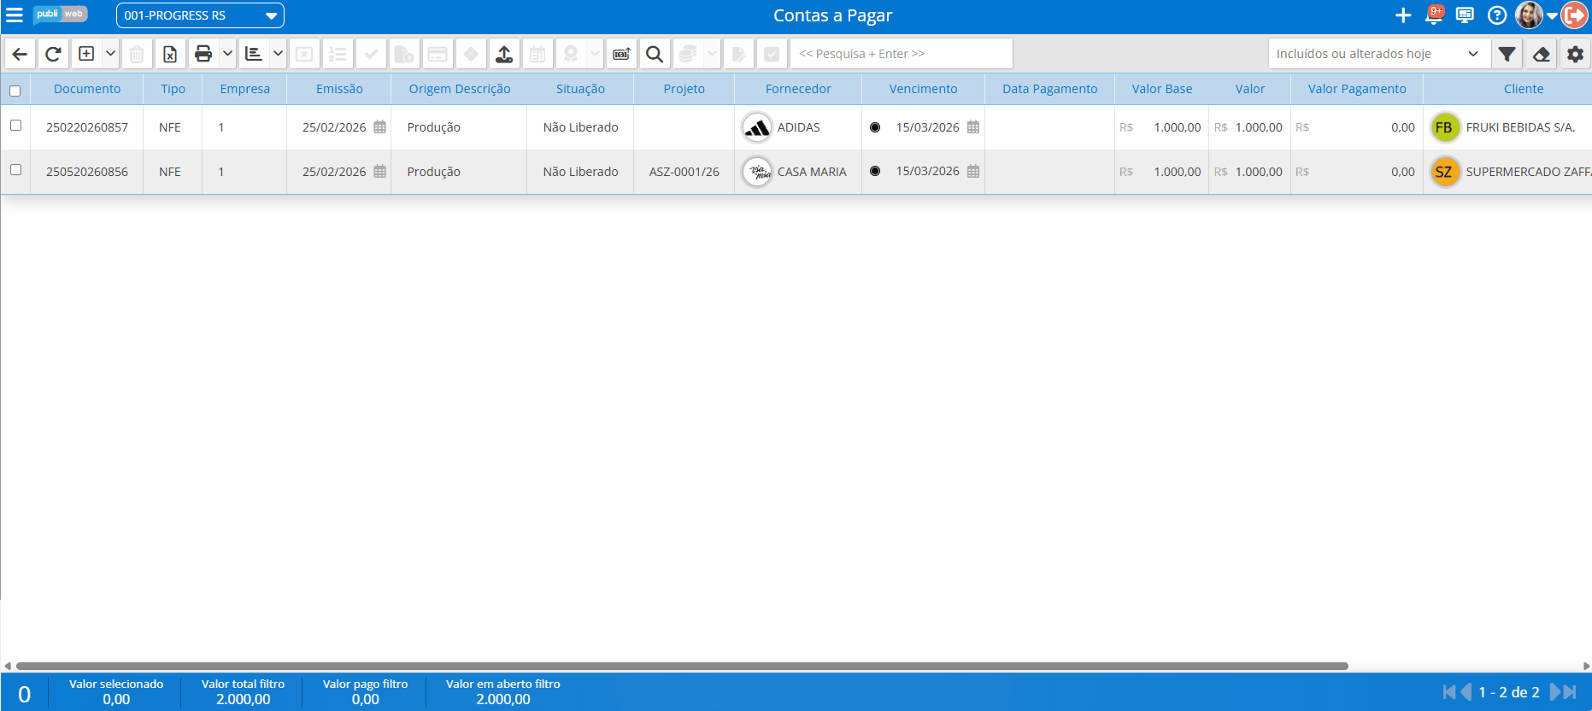Sort by the Fornecedor column header

[797, 89]
